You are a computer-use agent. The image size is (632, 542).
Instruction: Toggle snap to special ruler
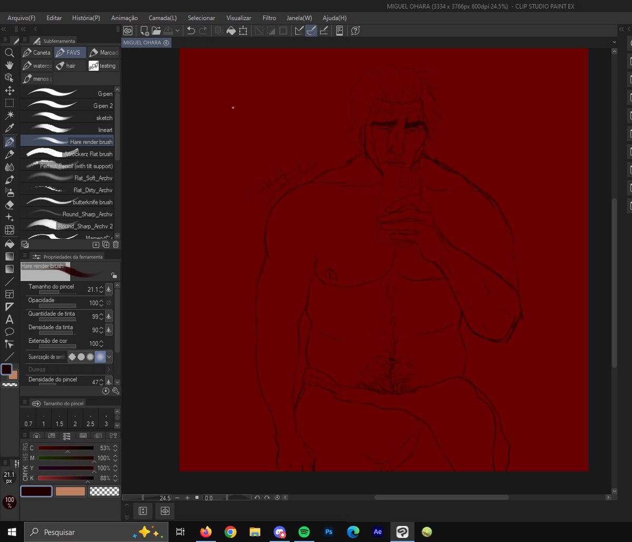pos(311,31)
